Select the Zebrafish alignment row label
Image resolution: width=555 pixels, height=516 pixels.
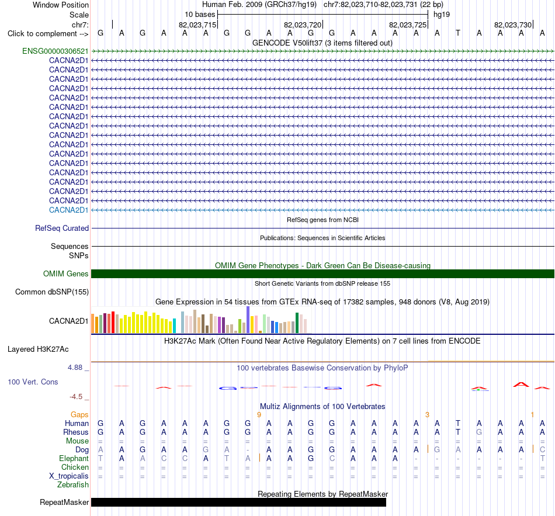coord(73,485)
